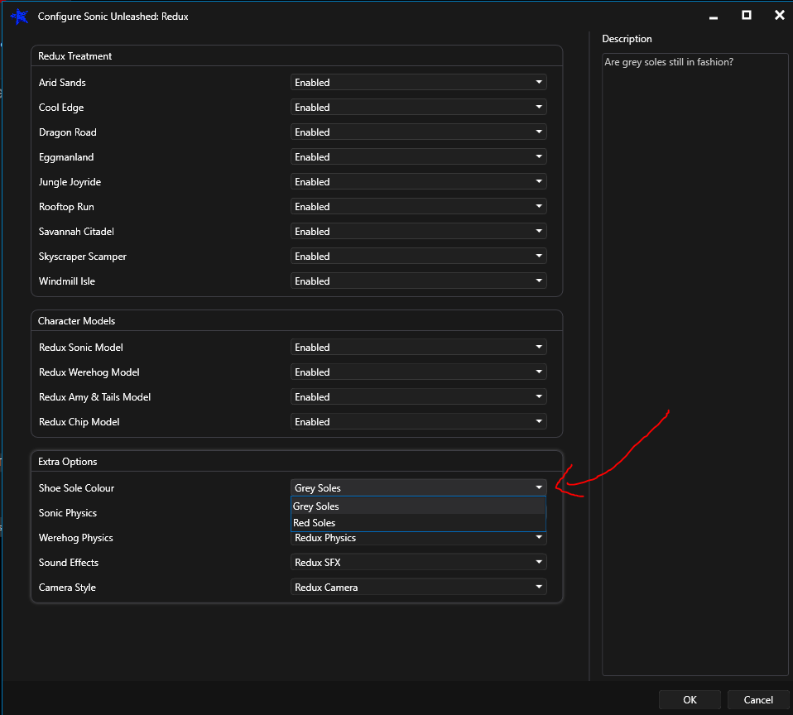
Task: Open Redux Amy & Tails Model dropdown
Action: [x=418, y=396]
